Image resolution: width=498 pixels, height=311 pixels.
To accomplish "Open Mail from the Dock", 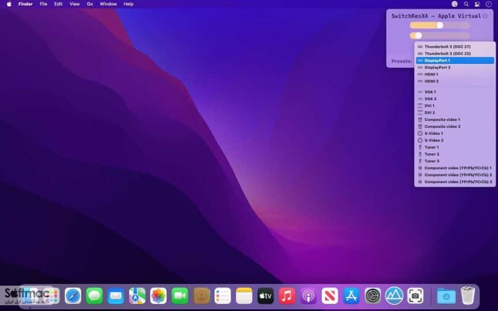I will click(116, 296).
